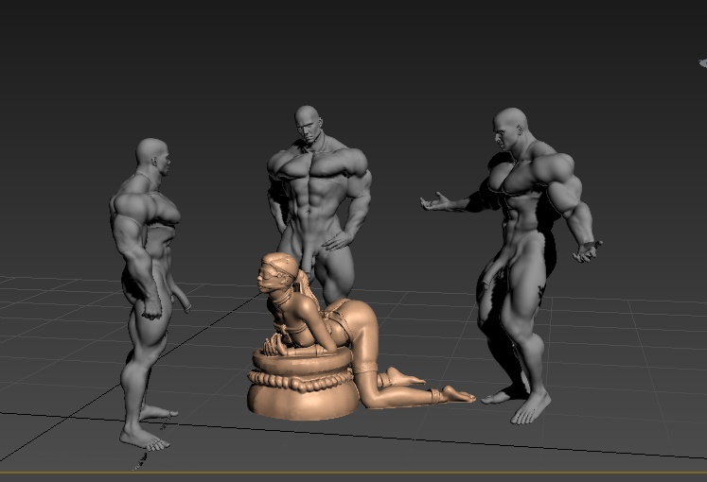Click the head of the left figure

(153, 157)
